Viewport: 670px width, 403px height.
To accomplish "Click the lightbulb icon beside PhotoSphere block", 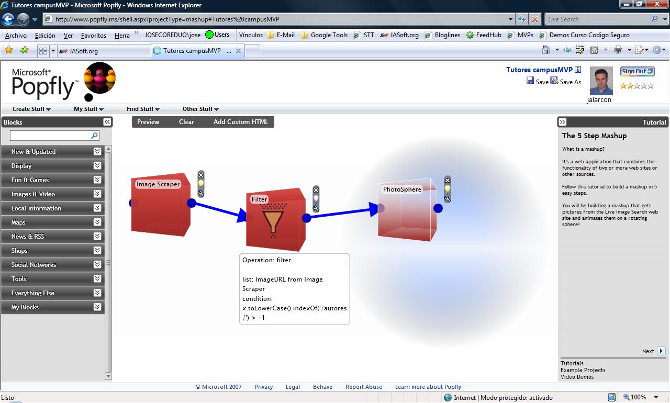I will point(448,189).
